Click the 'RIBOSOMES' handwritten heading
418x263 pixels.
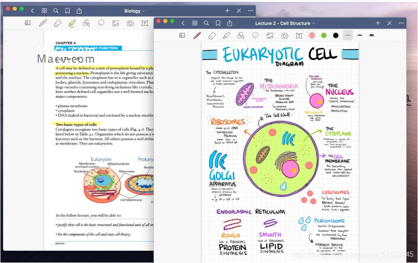point(228,122)
